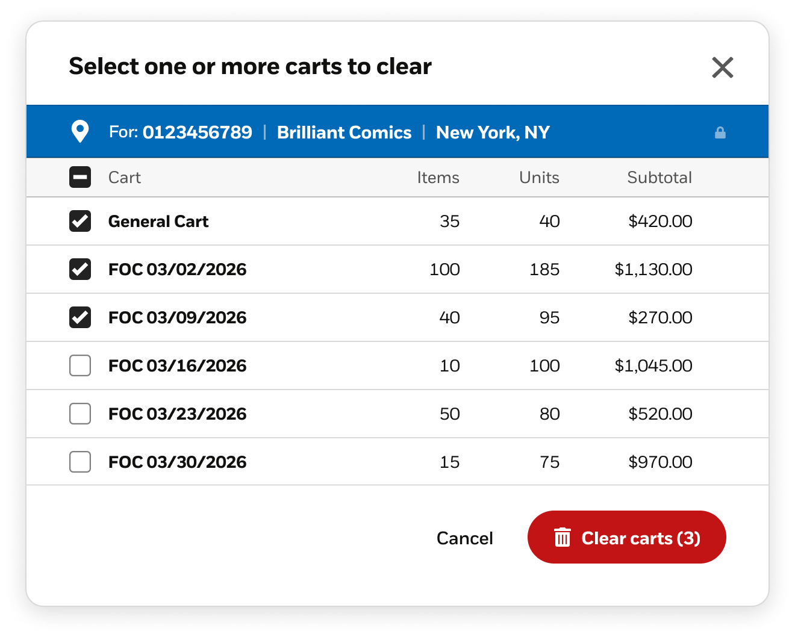Screen dimensions: 795x637
Task: Click the New York, NY location
Action: tap(493, 132)
